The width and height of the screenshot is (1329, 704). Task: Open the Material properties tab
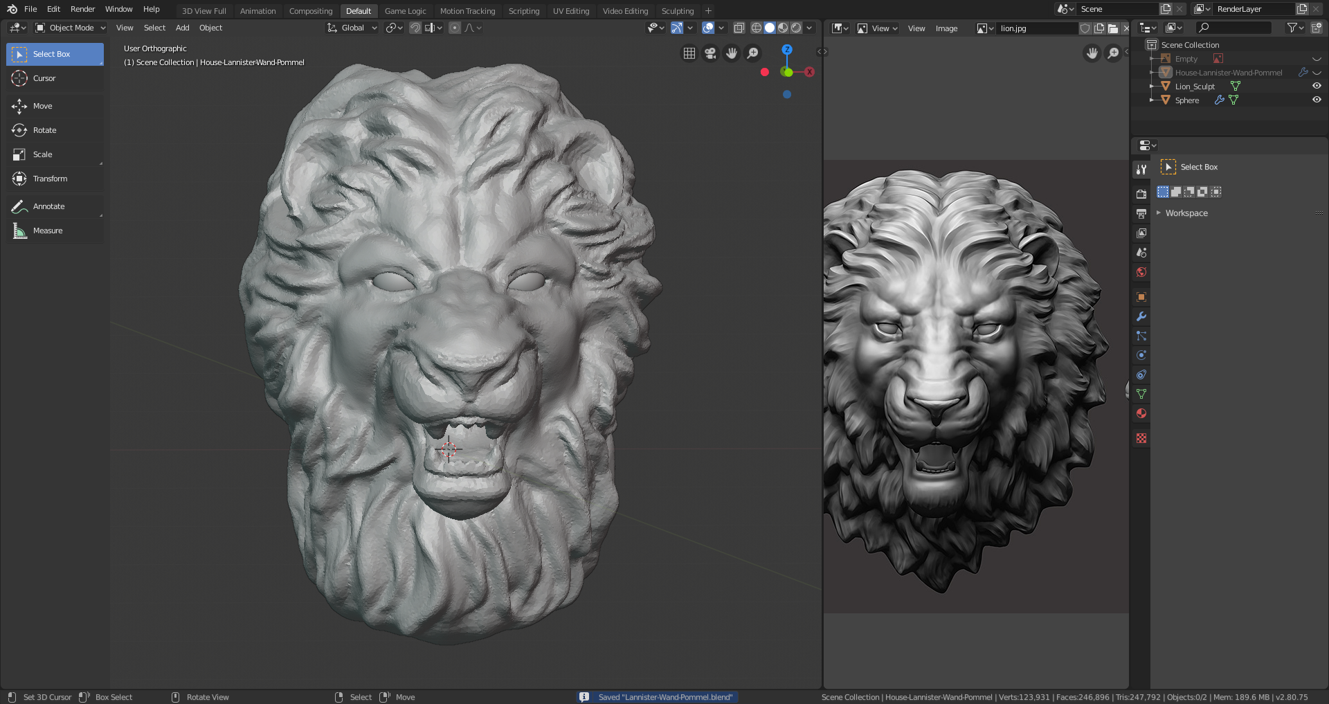1141,413
